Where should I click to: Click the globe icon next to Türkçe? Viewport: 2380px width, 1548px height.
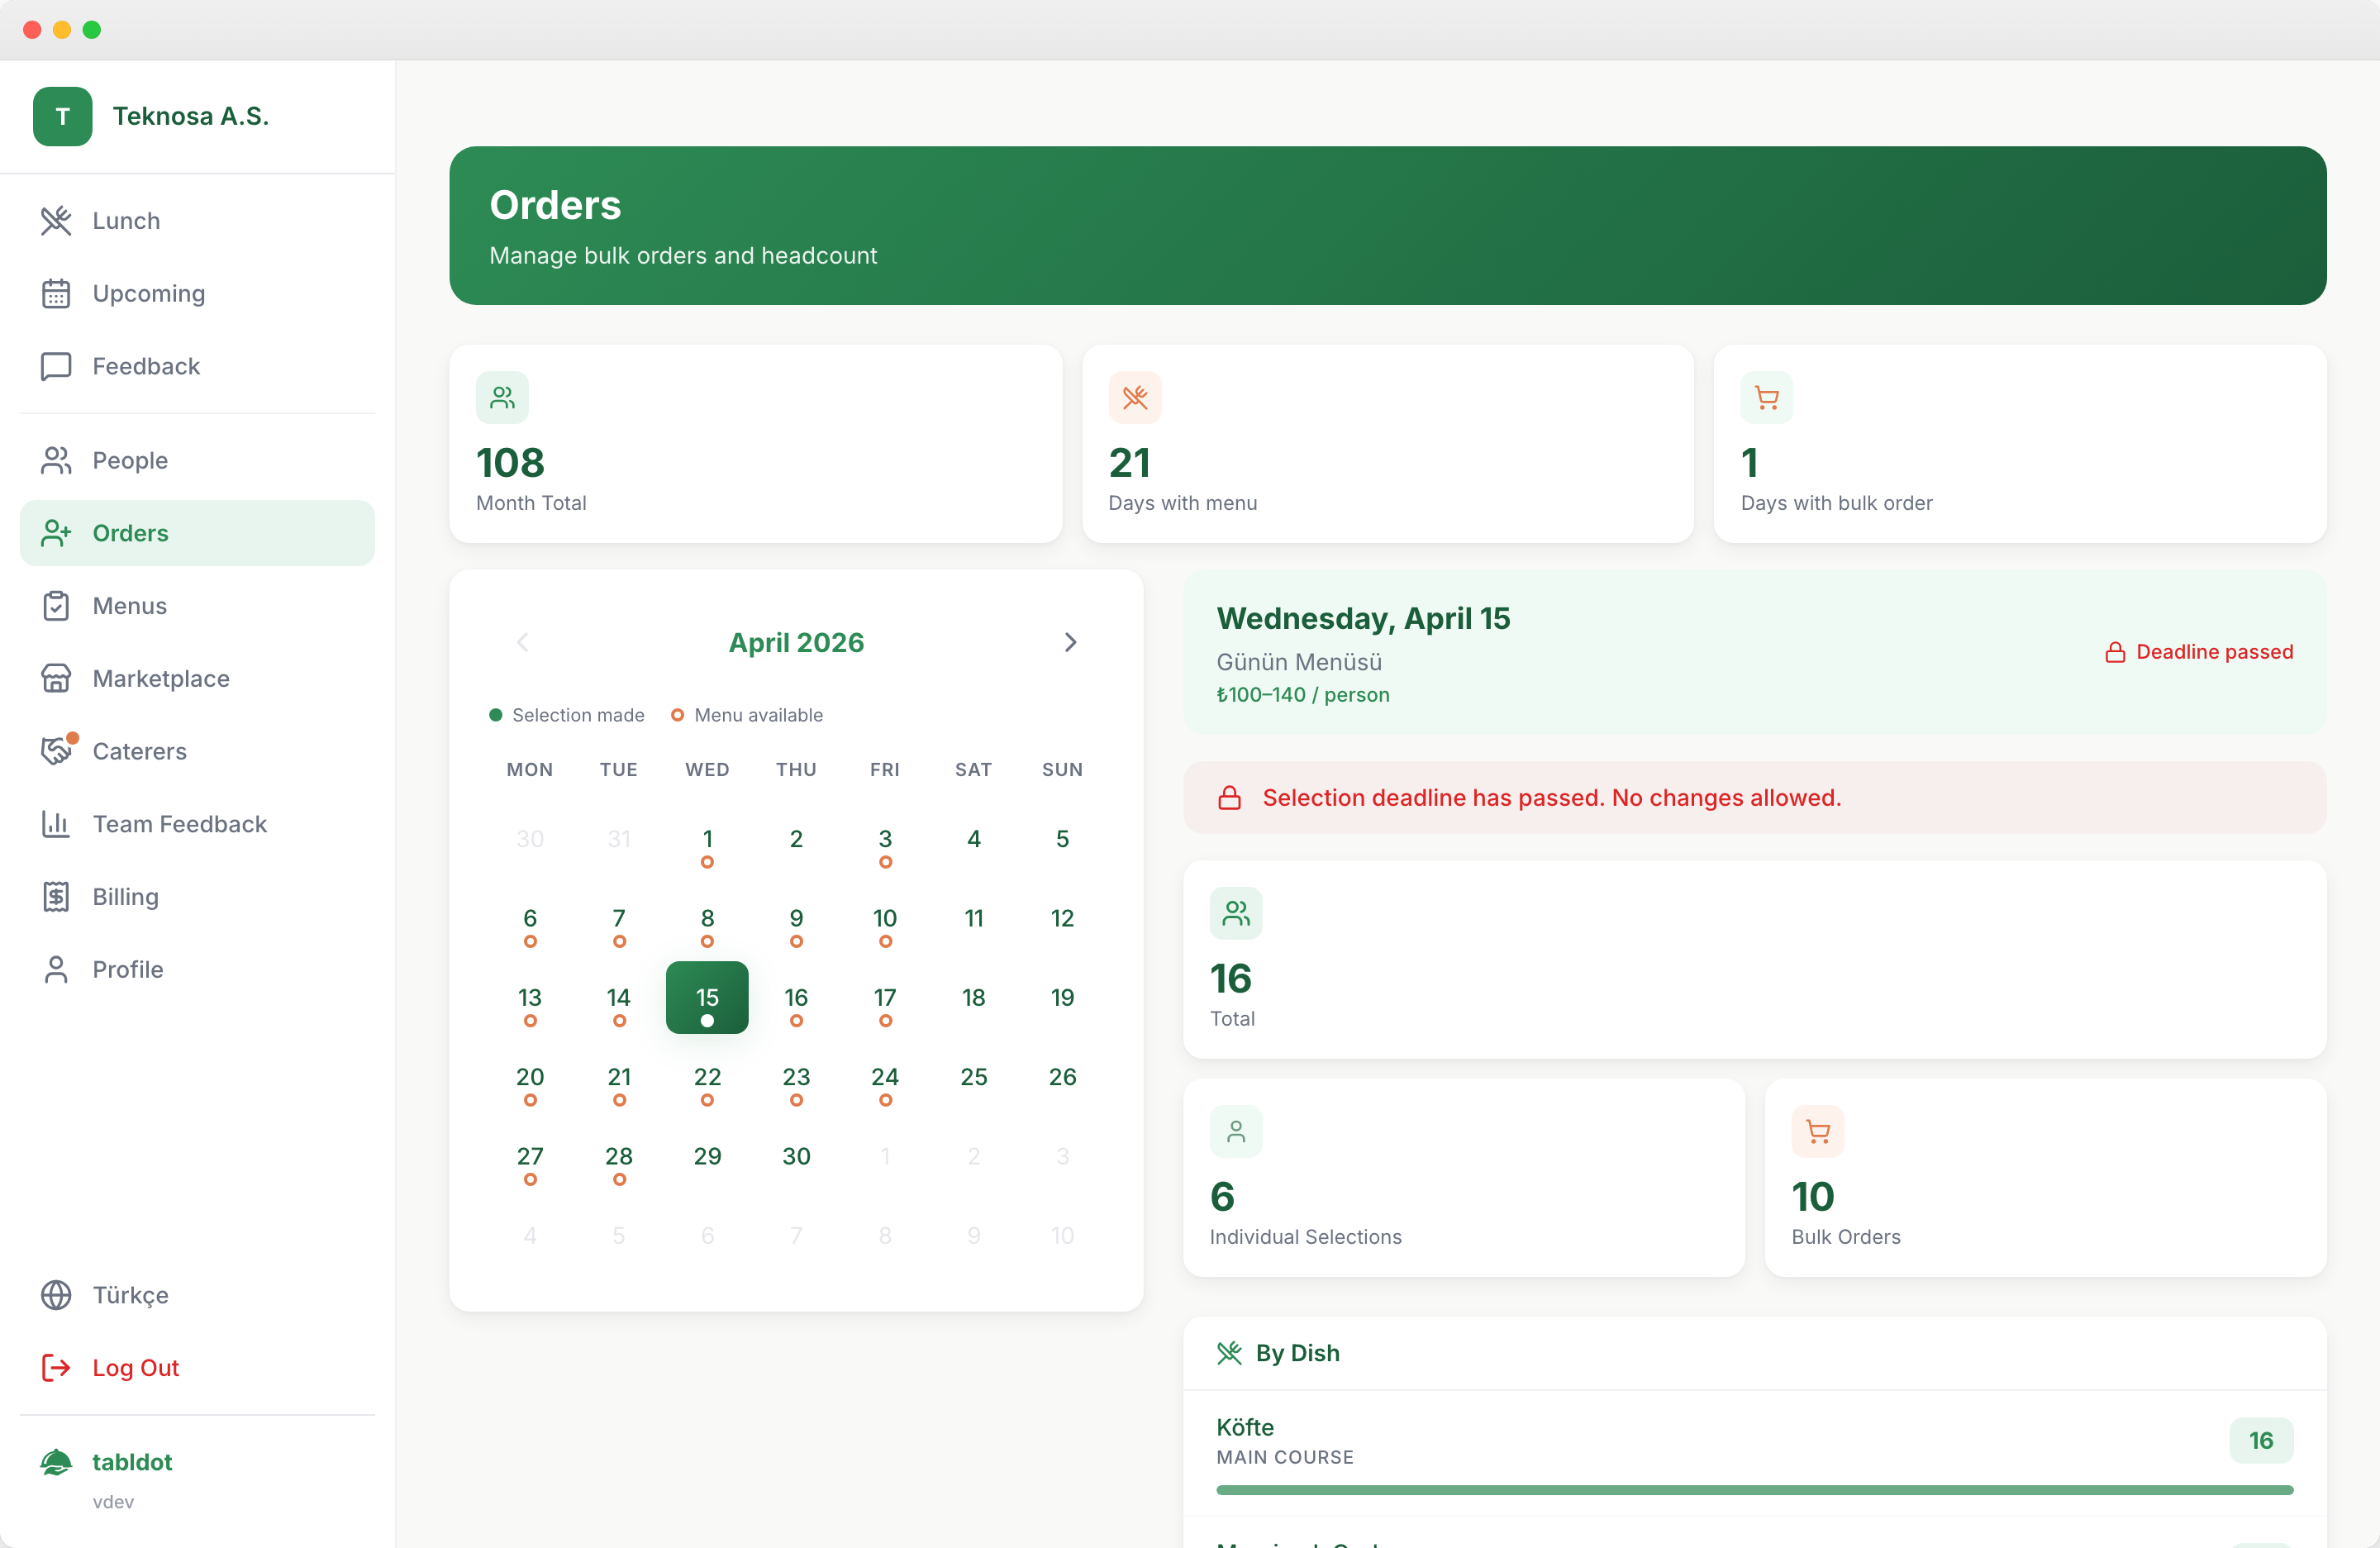pos(56,1295)
